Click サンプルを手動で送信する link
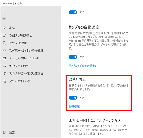This screenshot has height=138, width=143. pos(83,66)
